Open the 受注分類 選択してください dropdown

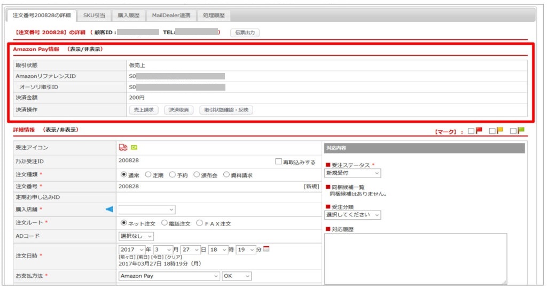pyautogui.click(x=353, y=215)
